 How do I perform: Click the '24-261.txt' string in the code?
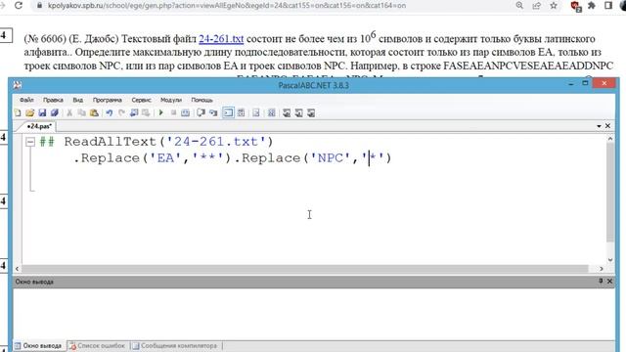pyautogui.click(x=216, y=142)
